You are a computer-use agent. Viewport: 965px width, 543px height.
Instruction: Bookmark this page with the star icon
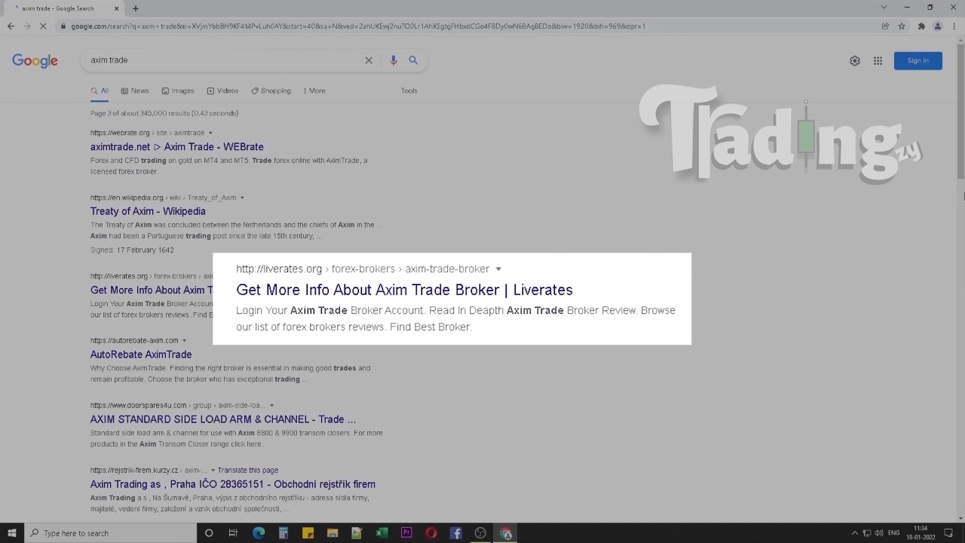point(902,26)
